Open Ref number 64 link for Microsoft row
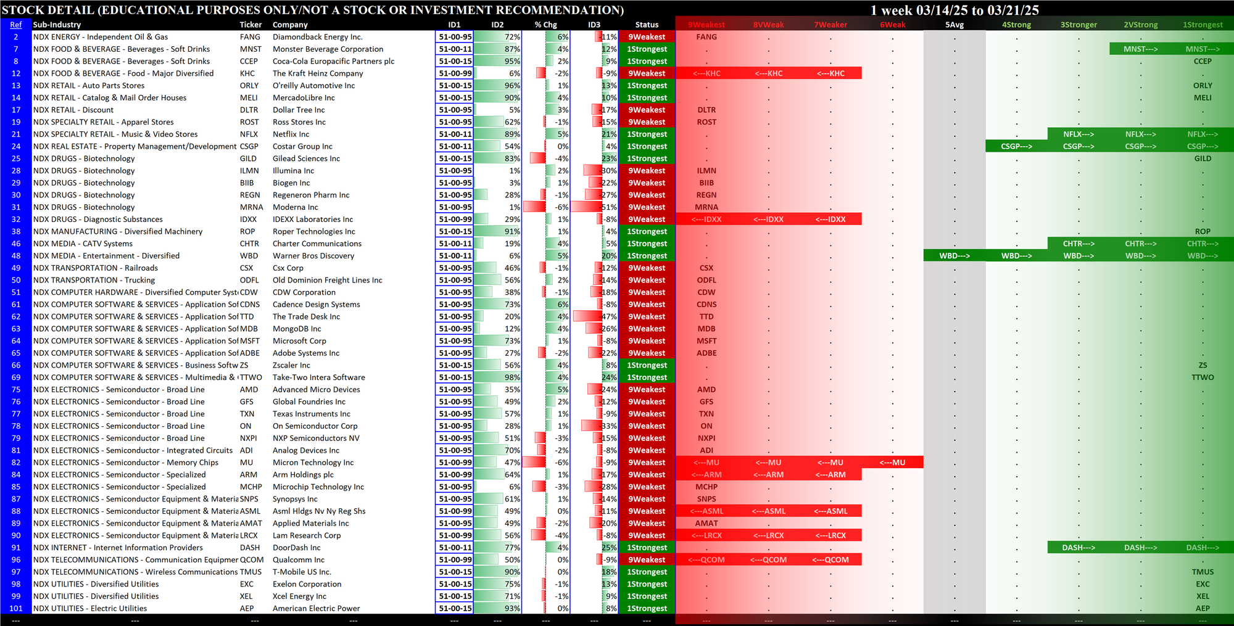 click(16, 341)
